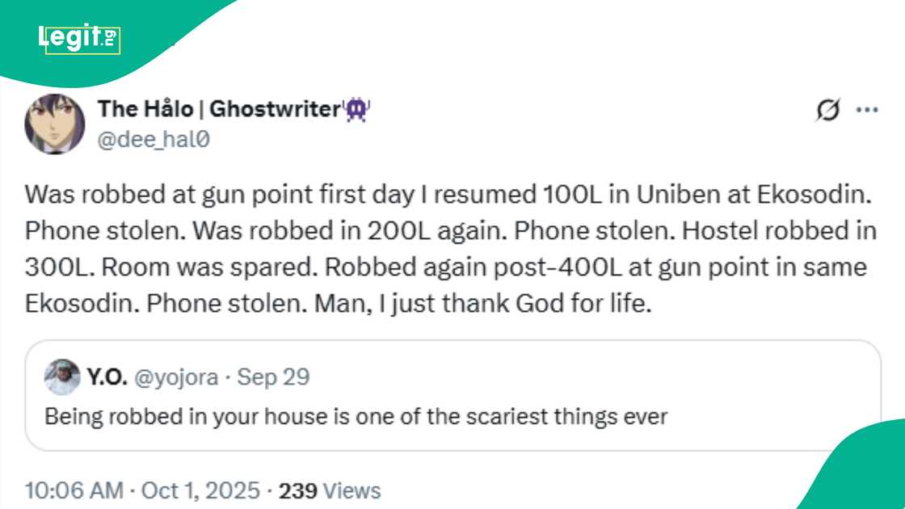Click the purple alien emoji in display name
905x509 pixels.
pyautogui.click(x=358, y=107)
